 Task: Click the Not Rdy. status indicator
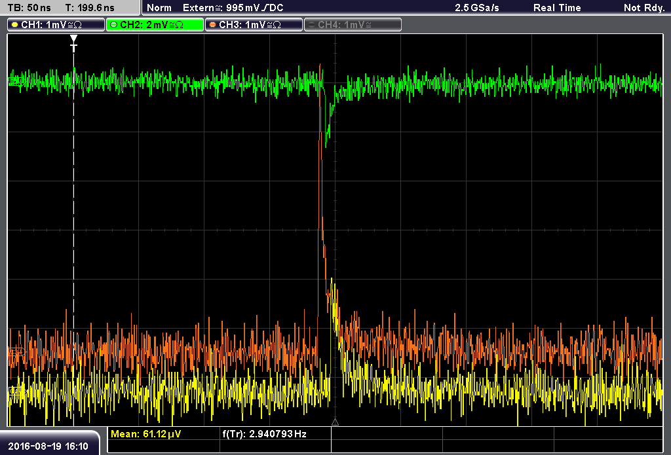point(643,8)
